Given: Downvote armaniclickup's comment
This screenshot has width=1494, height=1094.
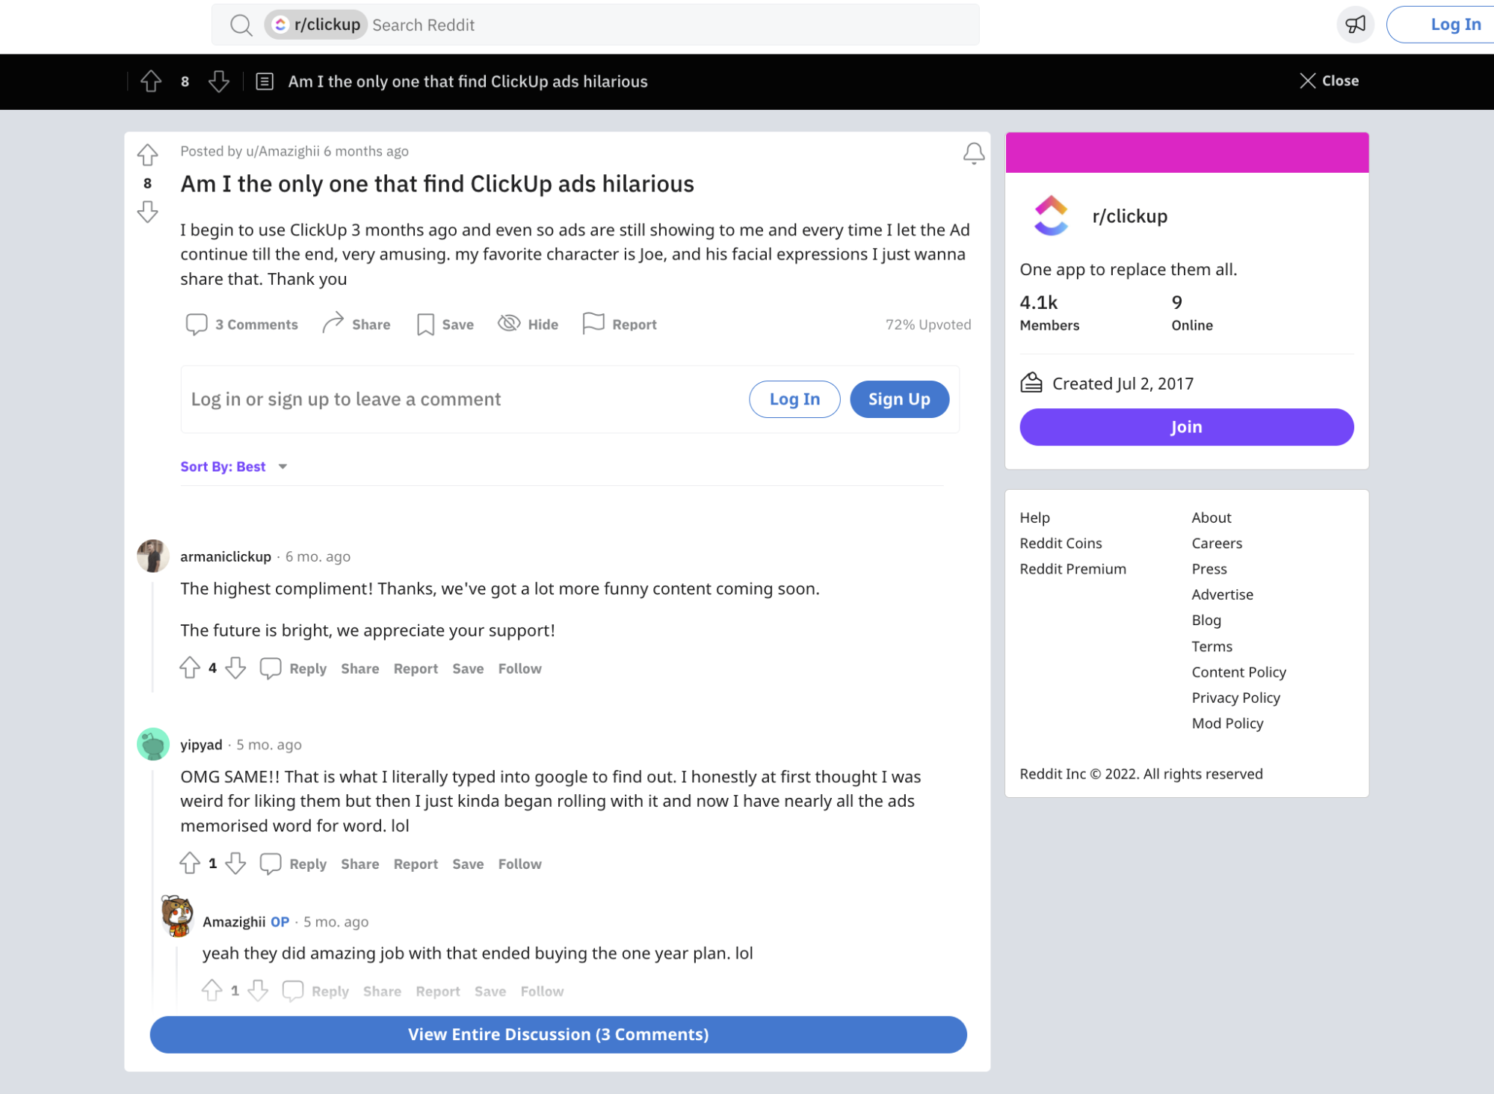Looking at the screenshot, I should coord(235,669).
